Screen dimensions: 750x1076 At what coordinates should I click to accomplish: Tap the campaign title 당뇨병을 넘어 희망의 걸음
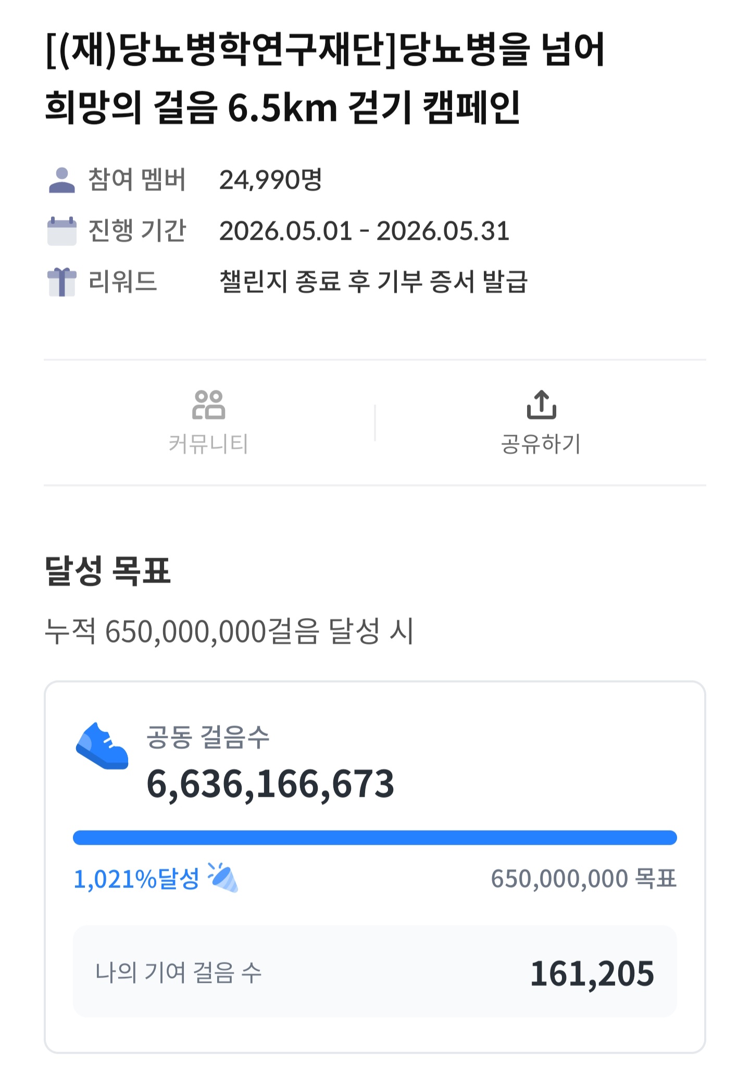click(x=325, y=78)
